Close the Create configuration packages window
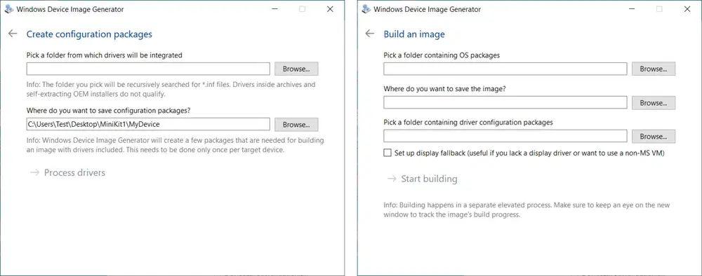The image size is (702, 276). 330,9
